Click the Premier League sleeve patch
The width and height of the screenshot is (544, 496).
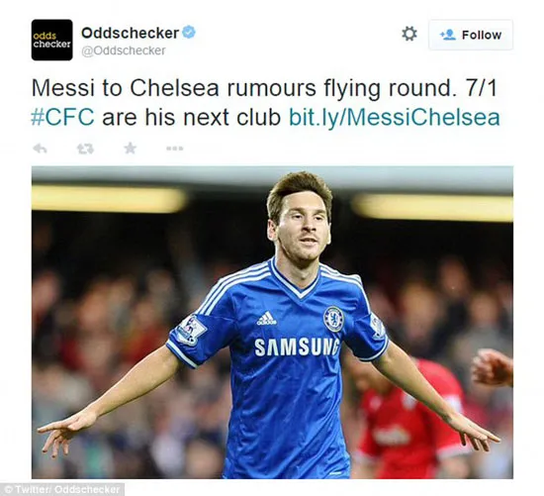(191, 331)
